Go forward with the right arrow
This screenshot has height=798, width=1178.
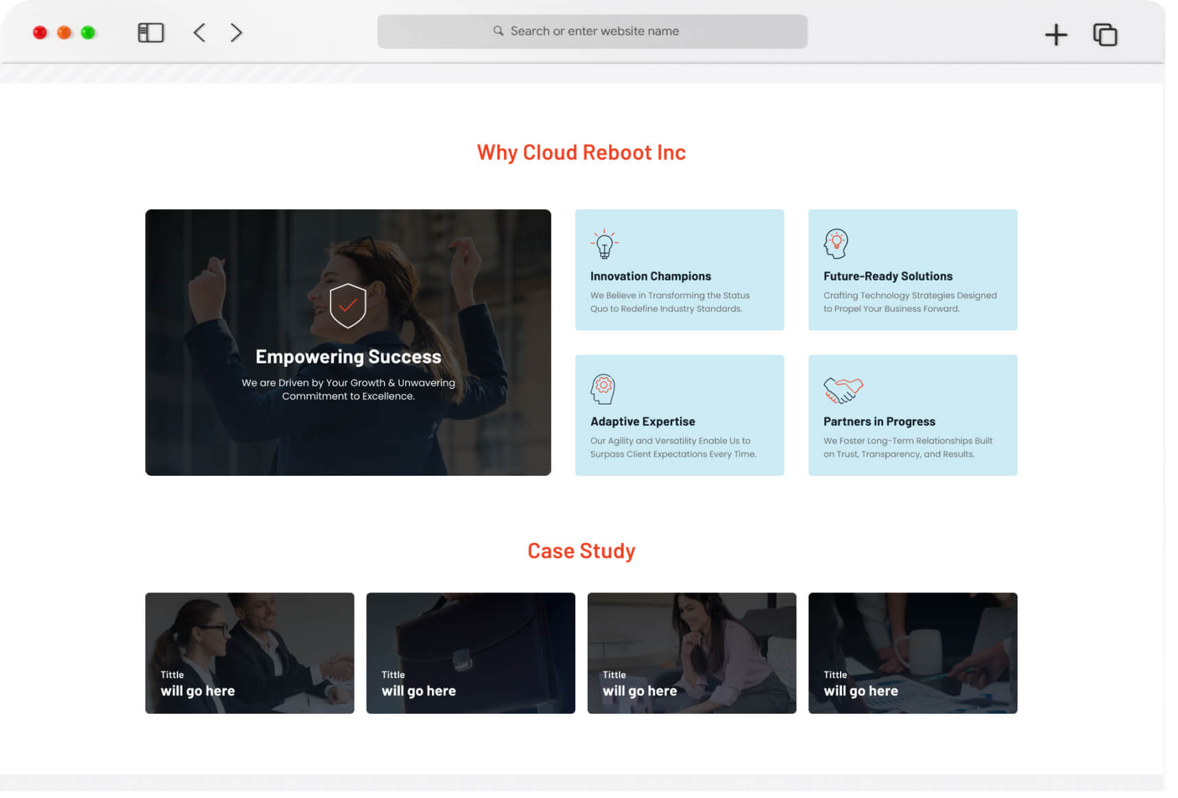(x=236, y=33)
